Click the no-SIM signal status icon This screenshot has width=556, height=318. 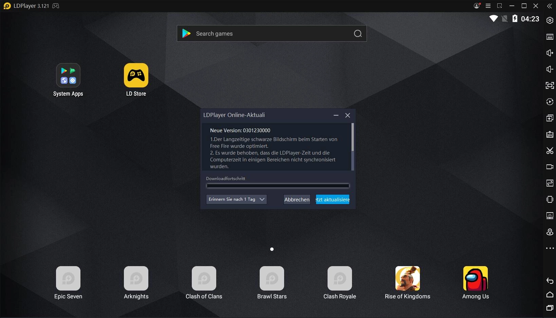click(505, 19)
